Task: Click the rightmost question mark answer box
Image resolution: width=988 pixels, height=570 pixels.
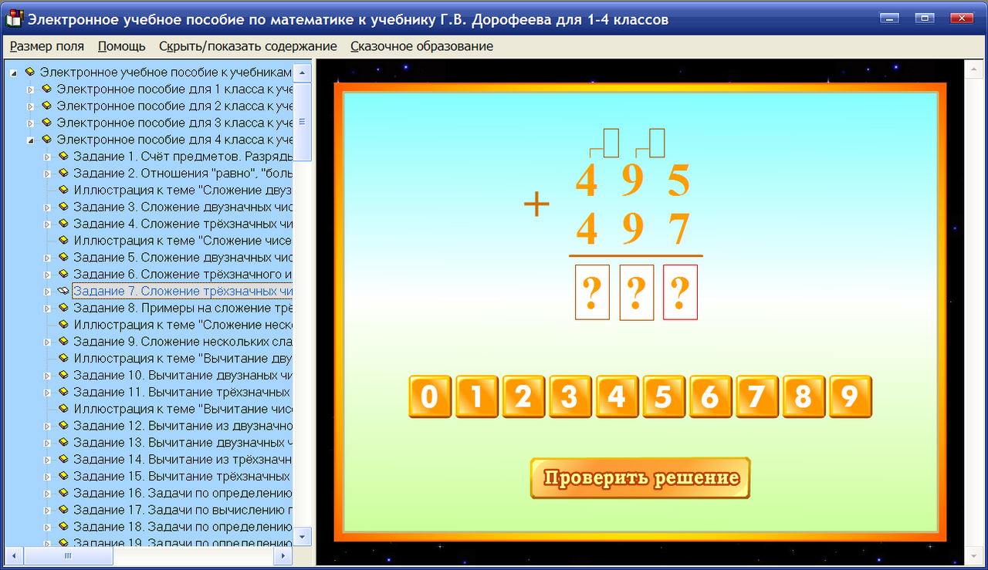Action: [679, 292]
